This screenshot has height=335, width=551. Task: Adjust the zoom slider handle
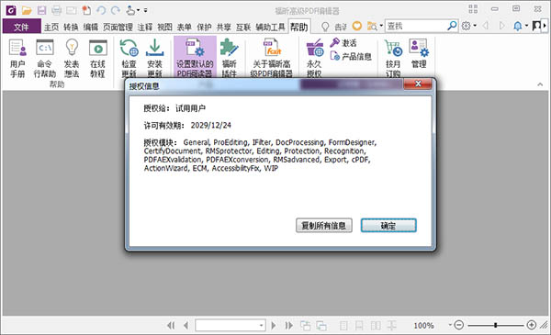(496, 325)
